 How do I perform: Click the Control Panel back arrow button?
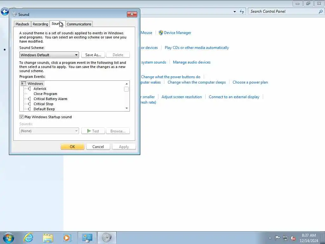[5, 12]
